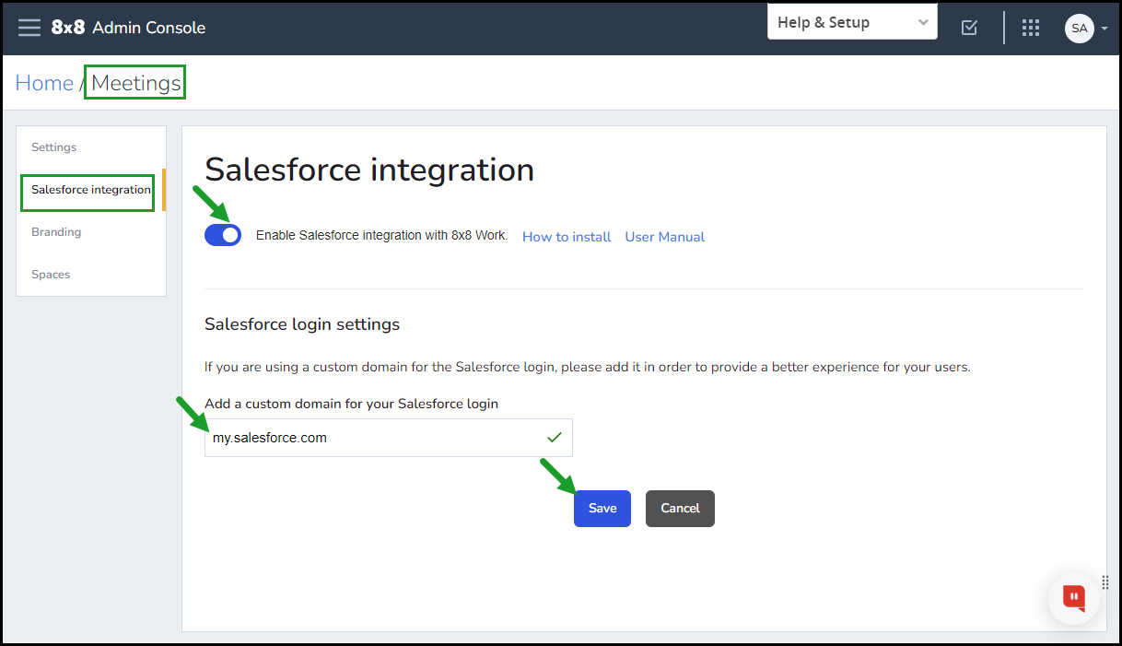The height and width of the screenshot is (646, 1122).
Task: Click the Salesforce login settings heading
Action: (x=302, y=324)
